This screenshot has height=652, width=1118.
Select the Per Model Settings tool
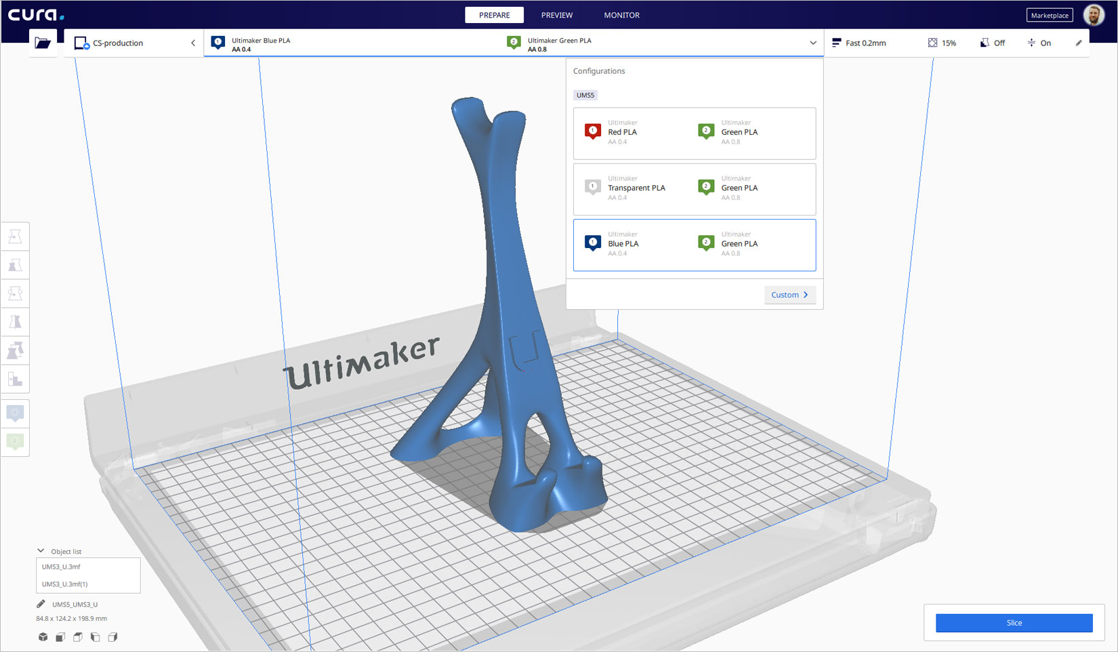click(15, 350)
